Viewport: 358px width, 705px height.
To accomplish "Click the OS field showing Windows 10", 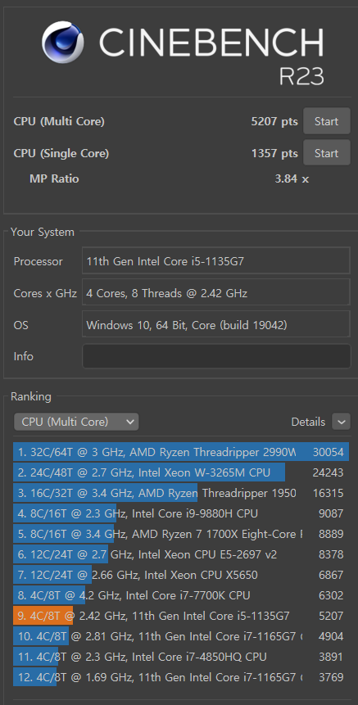I will (x=216, y=324).
